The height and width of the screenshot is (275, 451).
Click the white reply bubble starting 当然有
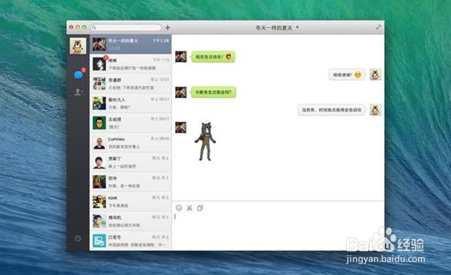click(x=332, y=110)
